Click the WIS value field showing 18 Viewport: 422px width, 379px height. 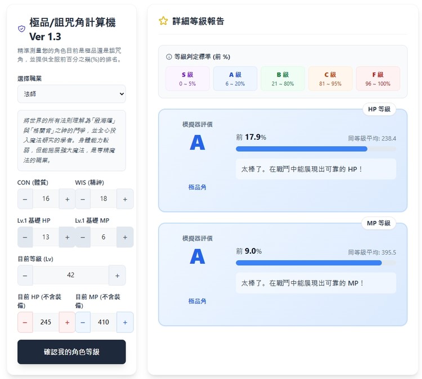pyautogui.click(x=104, y=199)
